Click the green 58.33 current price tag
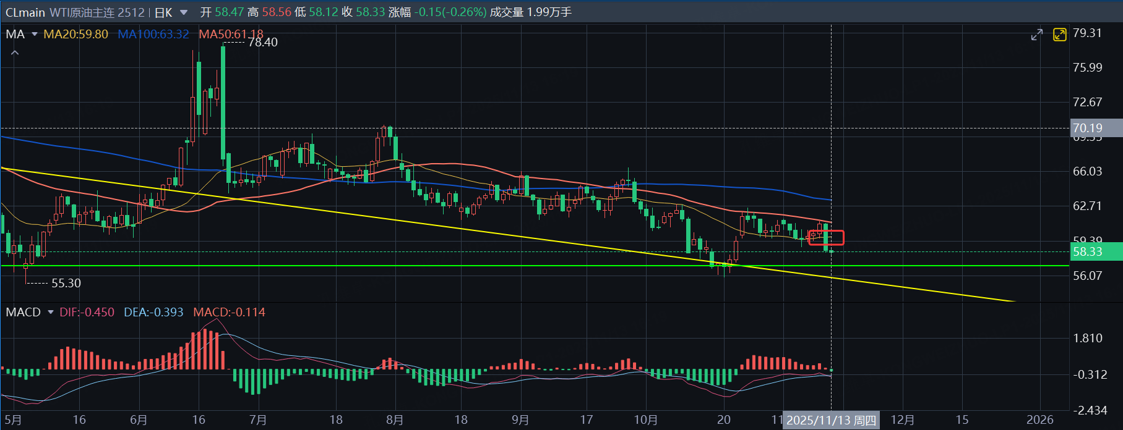Screen dimensions: 1123x430 1095,251
